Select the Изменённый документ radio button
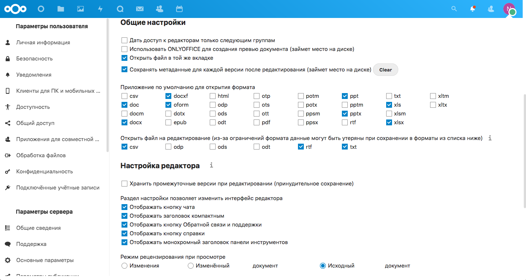This screenshot has height=280, width=526. click(191, 266)
